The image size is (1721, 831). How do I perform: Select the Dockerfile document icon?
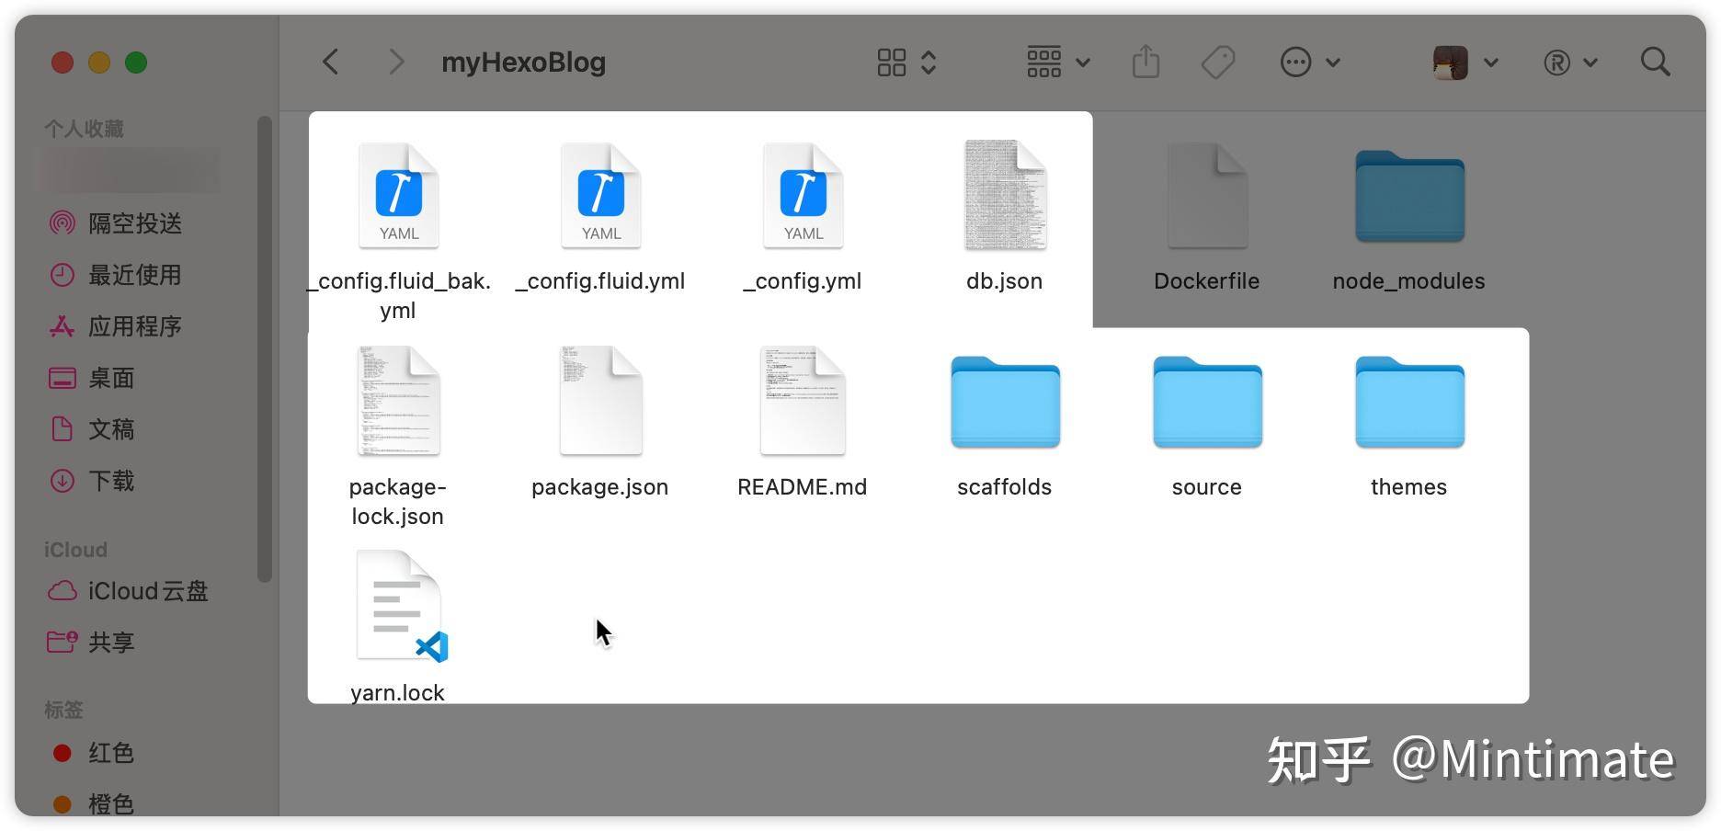coord(1207,196)
